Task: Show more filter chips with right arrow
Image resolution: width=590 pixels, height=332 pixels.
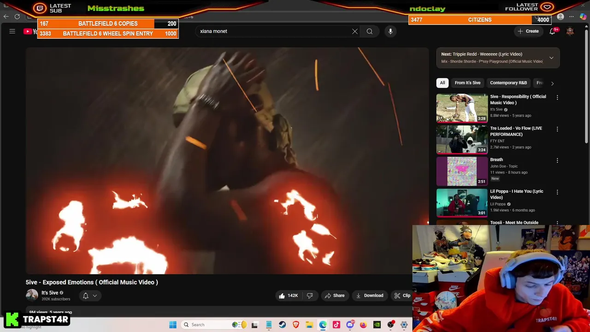Action: point(552,83)
